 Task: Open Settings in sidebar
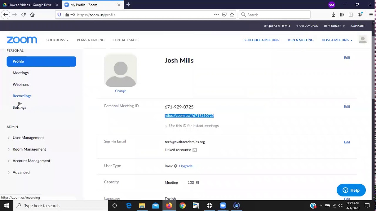pyautogui.click(x=19, y=107)
